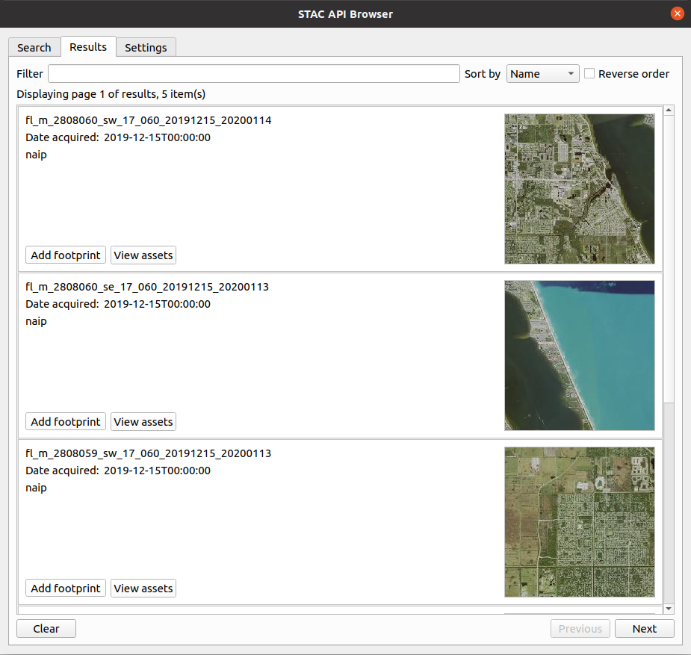Click the fl_m_2808060_sw aerial thumbnail
691x655 pixels.
(579, 189)
